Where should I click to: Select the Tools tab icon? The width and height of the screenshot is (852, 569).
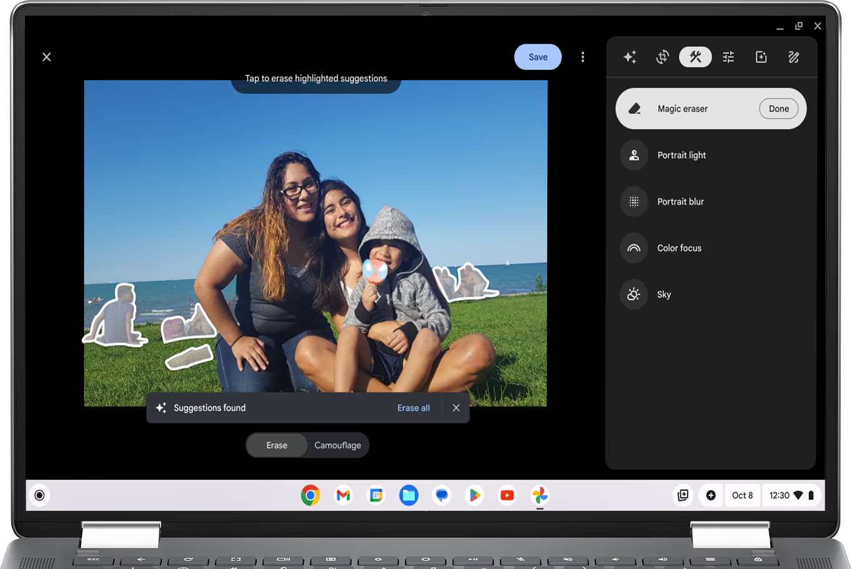pos(695,57)
